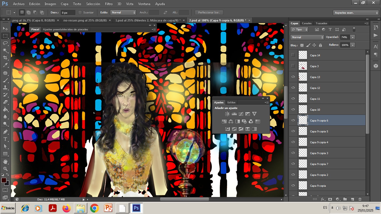Select the Horizontal Type tool
381x214 pixels.
(x=5, y=139)
